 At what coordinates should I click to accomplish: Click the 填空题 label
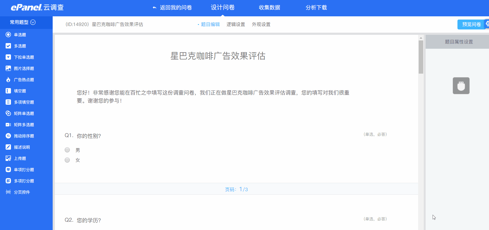click(20, 91)
